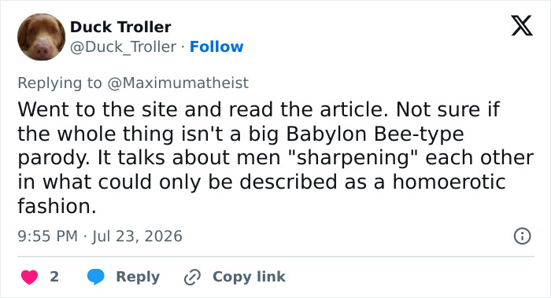Screen dimensions: 551x298
Task: Like the tweet with the heart icon
Action: click(30, 277)
